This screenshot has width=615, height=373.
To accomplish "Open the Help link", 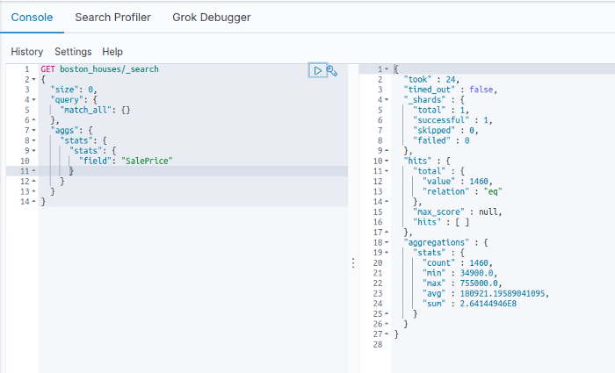I will pos(112,52).
